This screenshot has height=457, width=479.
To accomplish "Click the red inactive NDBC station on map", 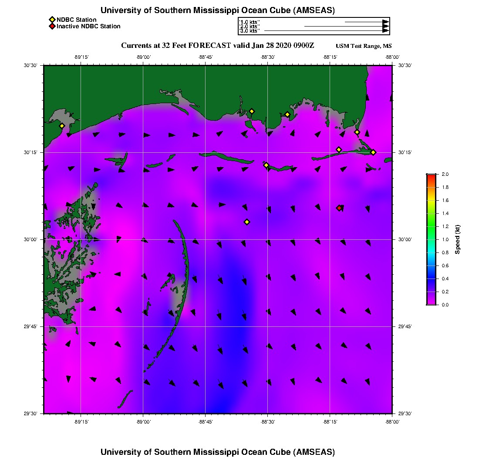I will pos(339,208).
